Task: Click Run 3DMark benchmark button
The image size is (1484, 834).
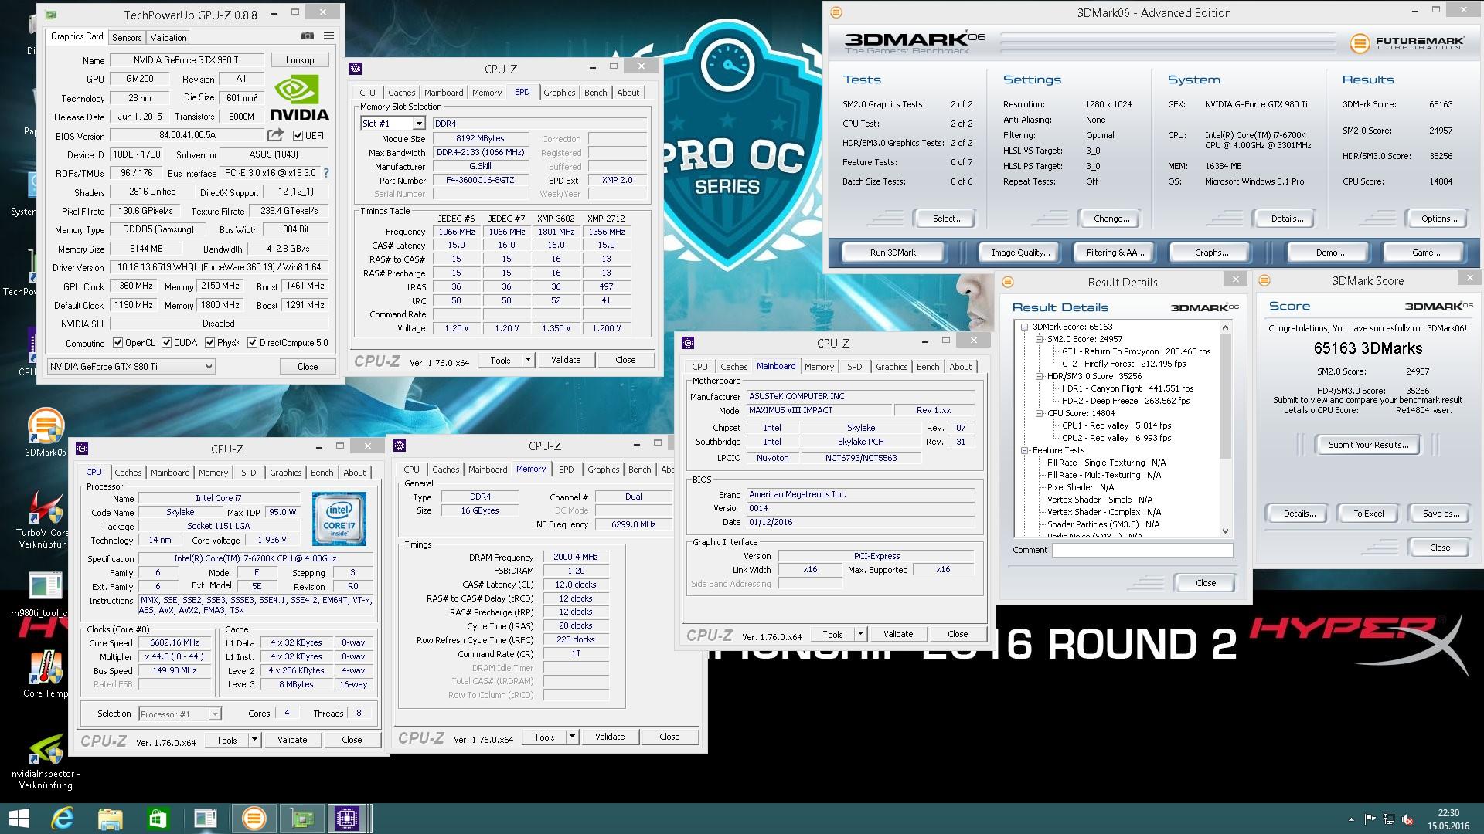Action: click(x=893, y=253)
